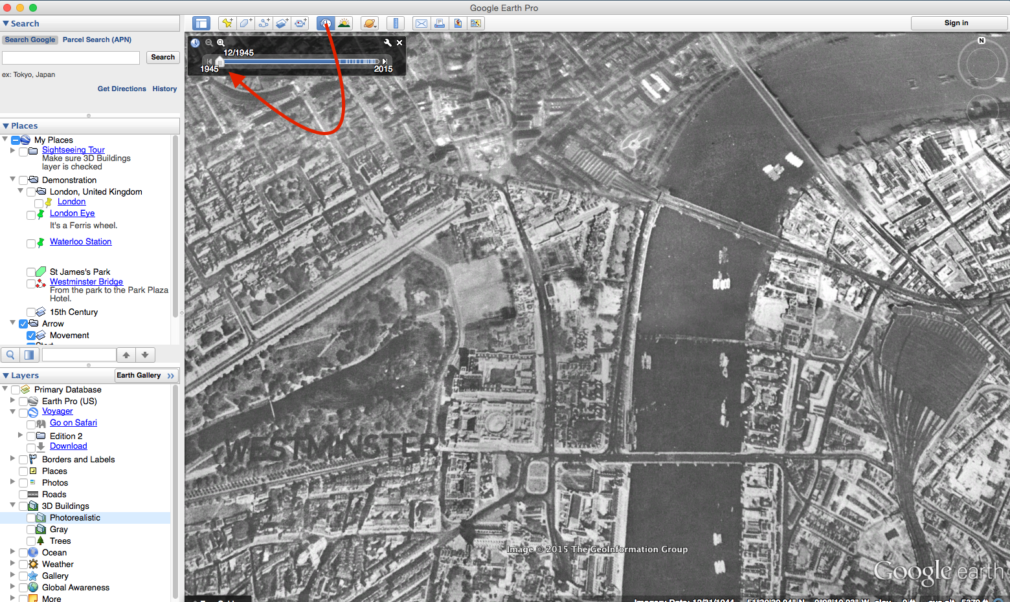Add a polygon with toolbar icon
The width and height of the screenshot is (1010, 602).
(x=246, y=23)
